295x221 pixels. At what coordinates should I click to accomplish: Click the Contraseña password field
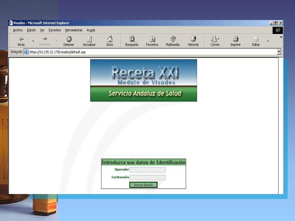tap(148, 177)
